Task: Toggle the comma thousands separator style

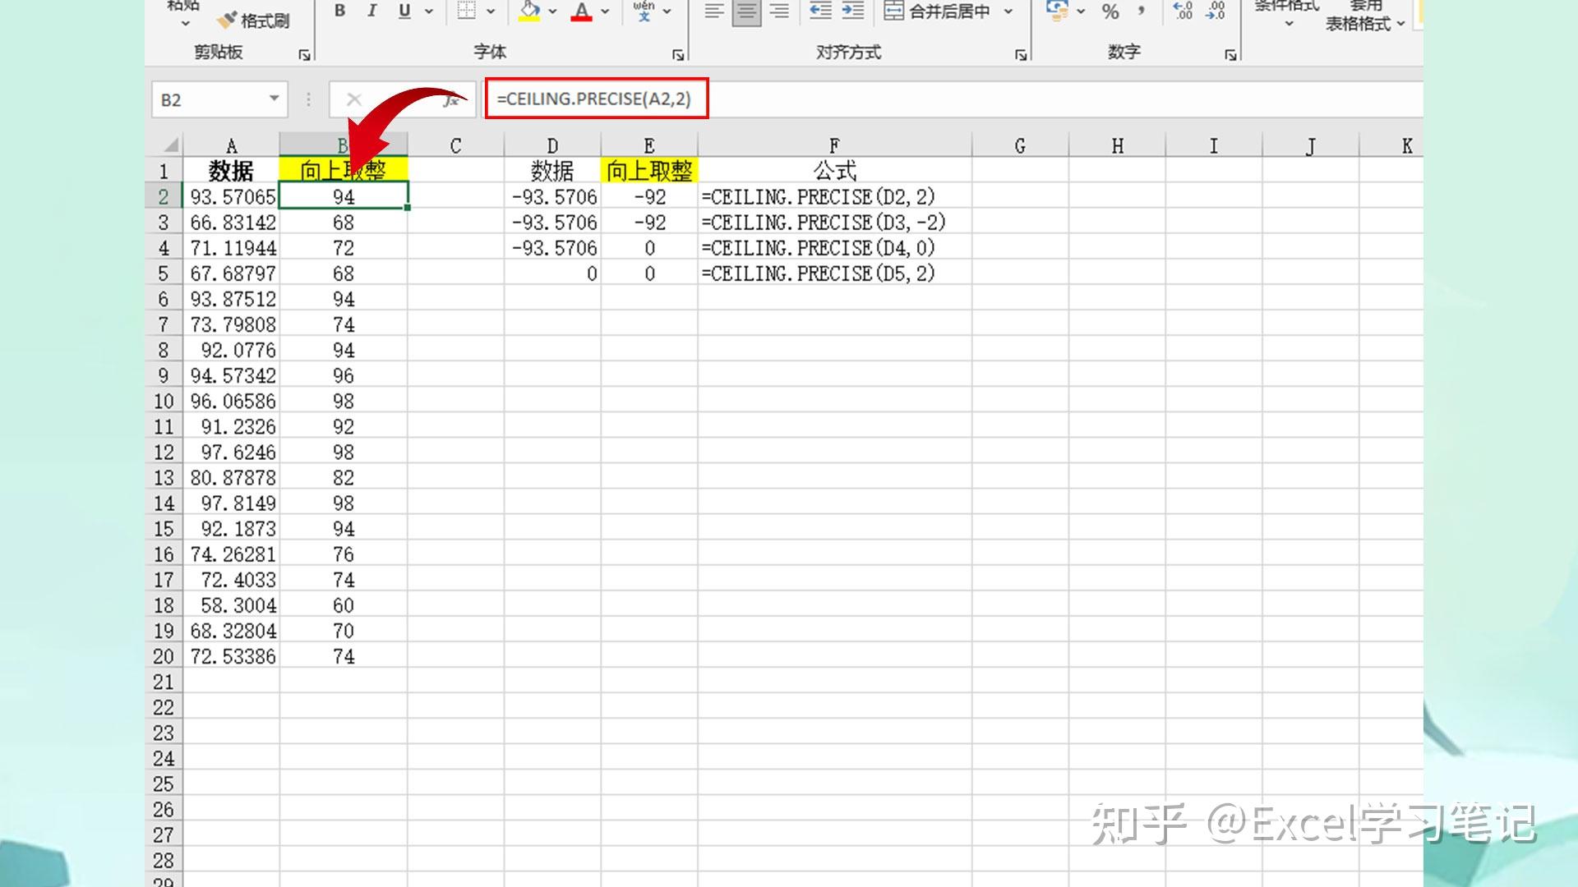Action: point(1142,11)
